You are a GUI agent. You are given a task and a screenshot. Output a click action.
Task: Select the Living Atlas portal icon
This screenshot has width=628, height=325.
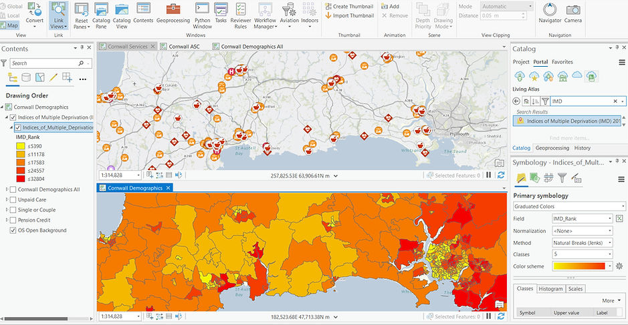coord(592,76)
